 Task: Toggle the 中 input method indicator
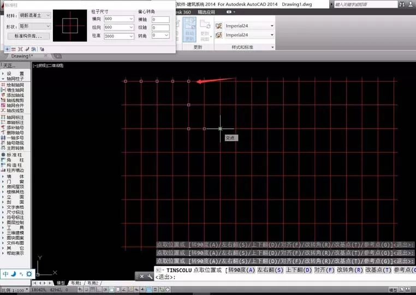point(5,274)
